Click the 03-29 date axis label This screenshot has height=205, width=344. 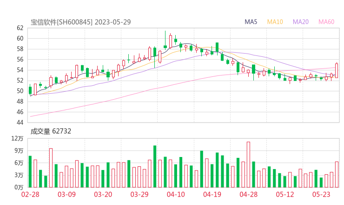coord(139,194)
